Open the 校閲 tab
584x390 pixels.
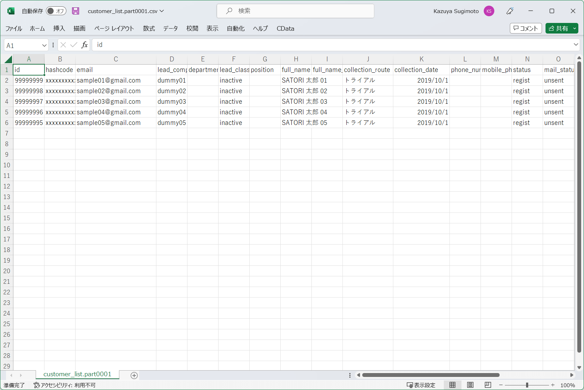coord(192,28)
